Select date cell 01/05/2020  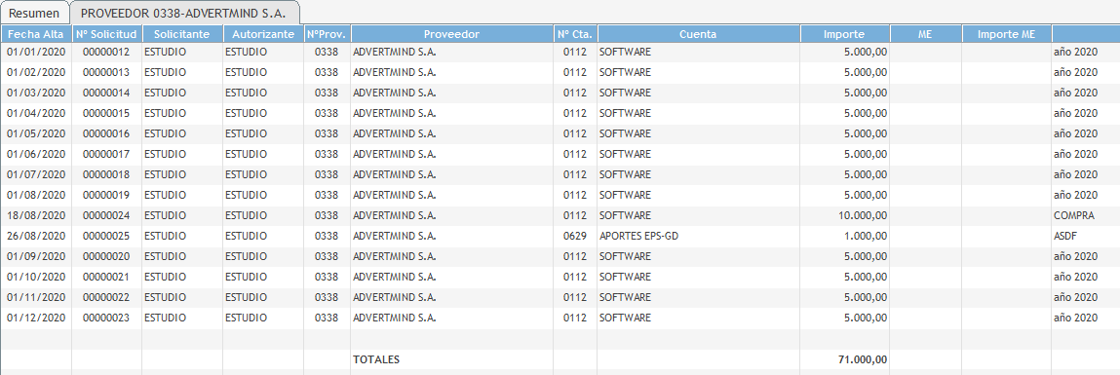coord(36,133)
